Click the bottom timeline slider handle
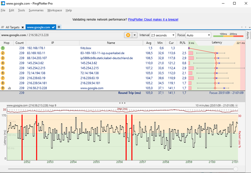The width and height of the screenshot is (251, 173). (236, 169)
